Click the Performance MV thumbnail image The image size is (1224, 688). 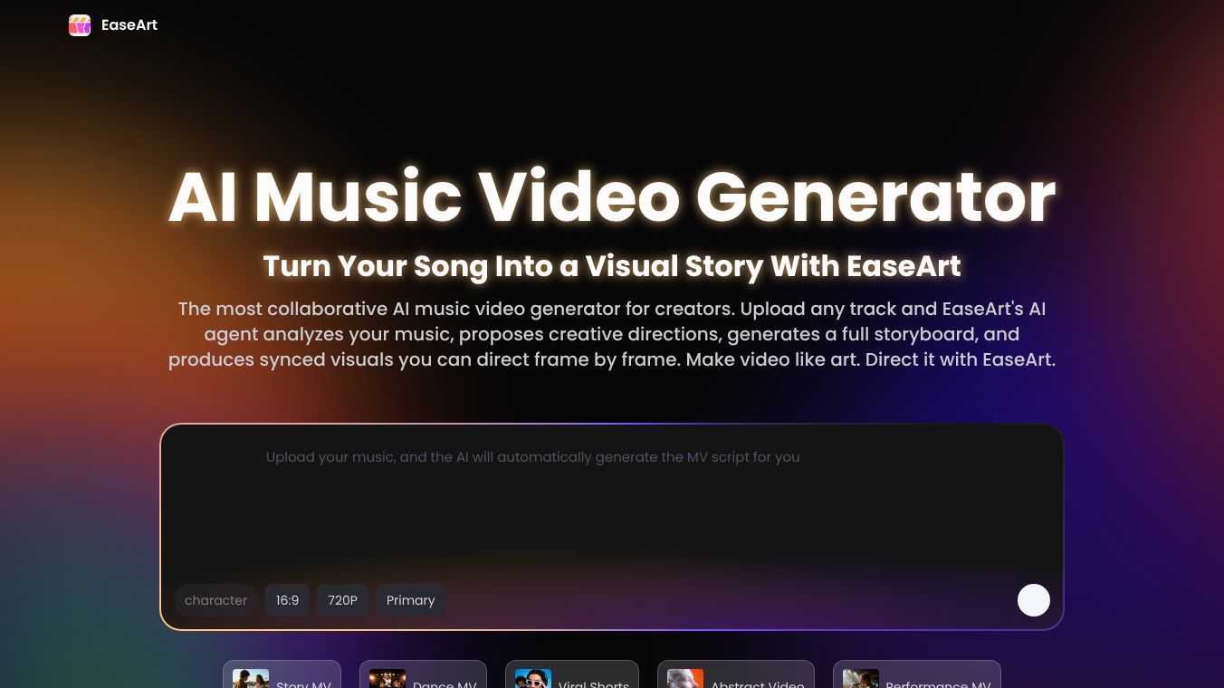[861, 679]
